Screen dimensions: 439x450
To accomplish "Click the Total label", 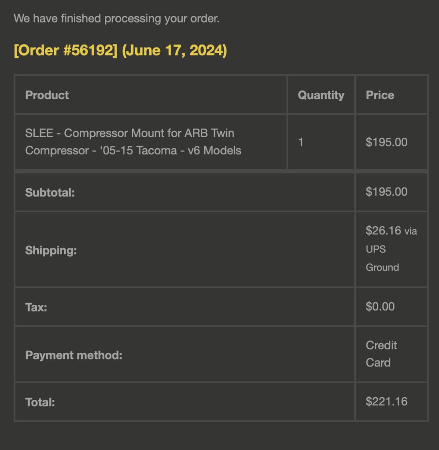I will point(40,402).
